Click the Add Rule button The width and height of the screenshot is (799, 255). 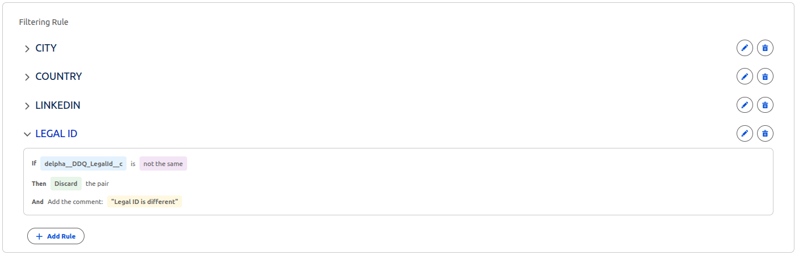click(56, 236)
